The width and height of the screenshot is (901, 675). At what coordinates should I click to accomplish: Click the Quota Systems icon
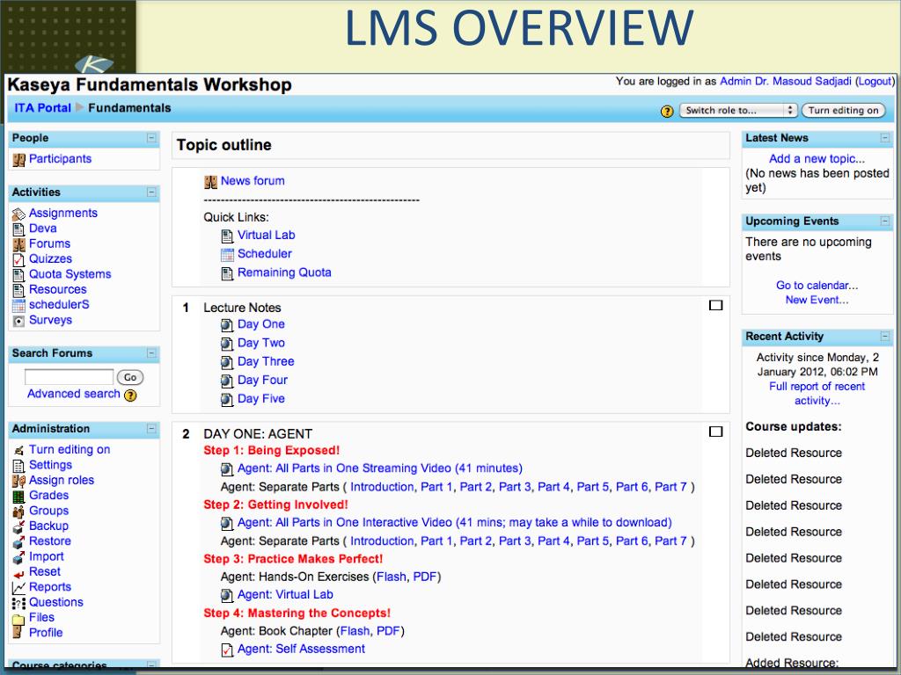click(x=19, y=275)
